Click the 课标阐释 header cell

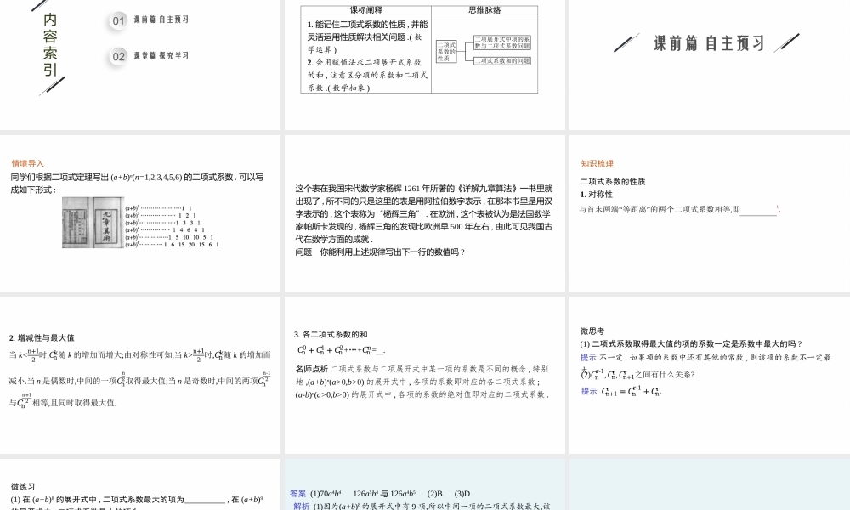[x=367, y=8]
